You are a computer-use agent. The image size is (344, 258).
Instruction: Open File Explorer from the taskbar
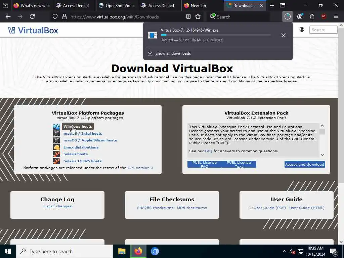(x=122, y=251)
